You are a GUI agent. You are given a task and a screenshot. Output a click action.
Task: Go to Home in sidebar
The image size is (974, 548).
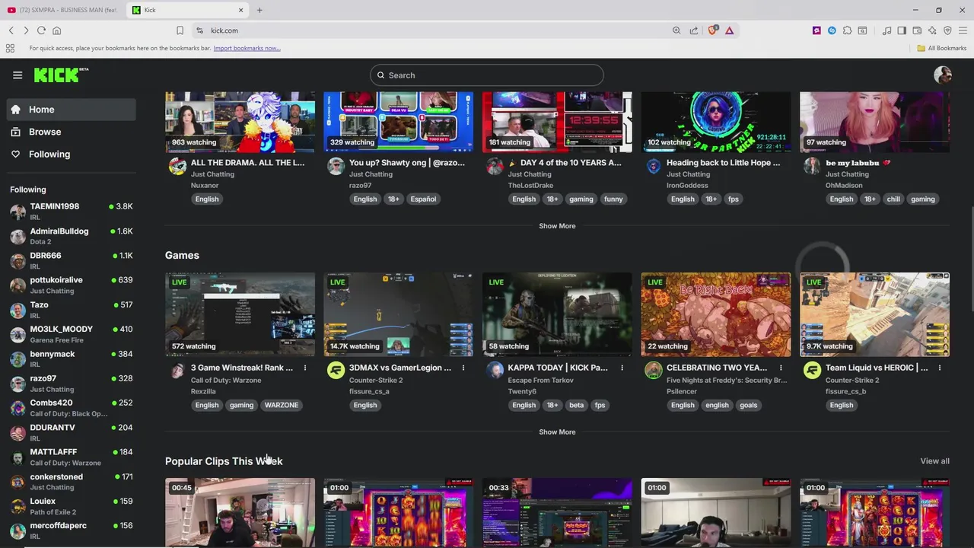coord(72,110)
